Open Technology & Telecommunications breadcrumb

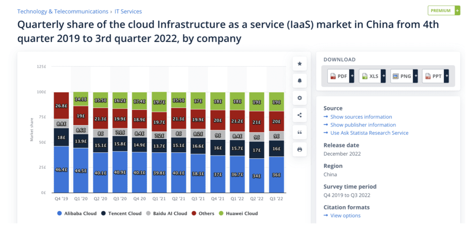[63, 12]
